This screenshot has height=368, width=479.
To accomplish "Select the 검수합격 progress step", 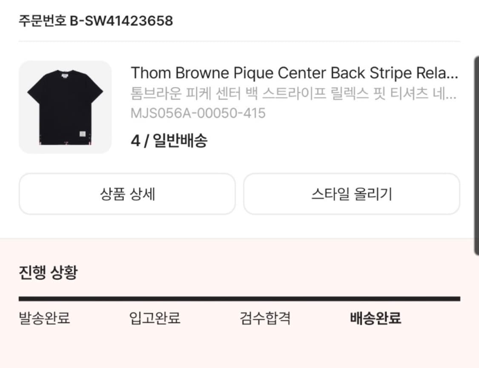I will pos(265,318).
